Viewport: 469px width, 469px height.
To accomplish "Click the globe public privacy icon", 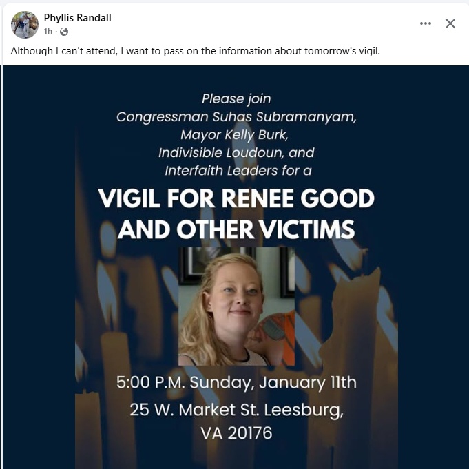I will tap(64, 32).
